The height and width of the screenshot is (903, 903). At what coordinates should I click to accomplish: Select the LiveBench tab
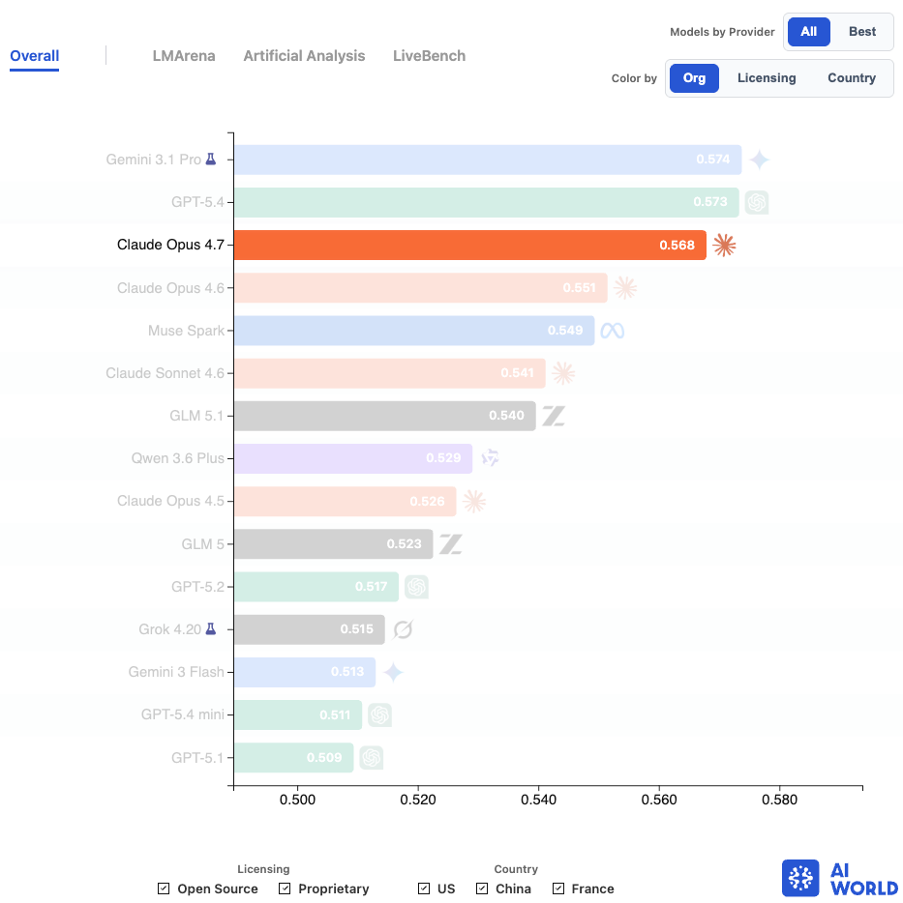pos(429,56)
